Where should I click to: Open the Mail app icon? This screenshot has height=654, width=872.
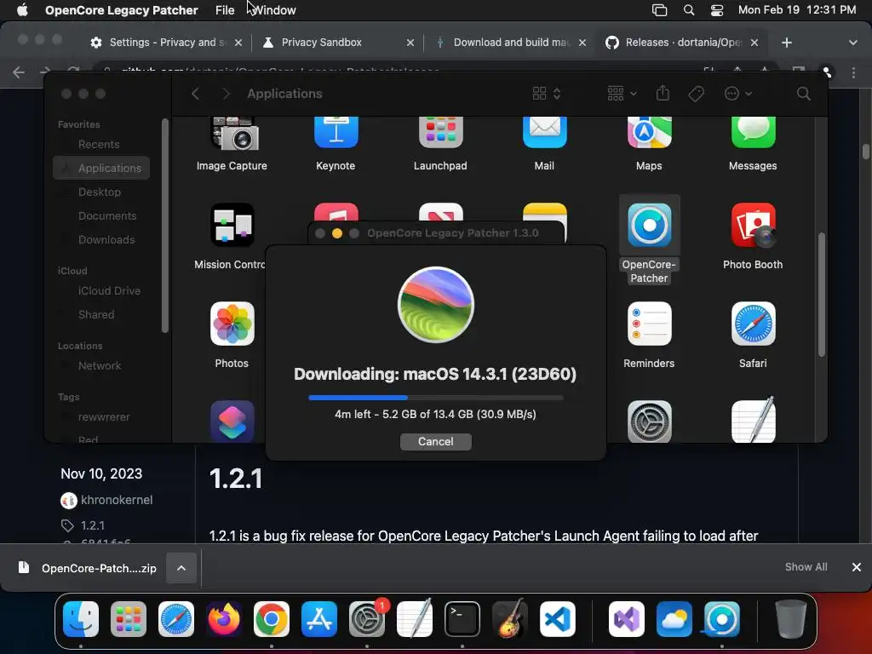(544, 132)
